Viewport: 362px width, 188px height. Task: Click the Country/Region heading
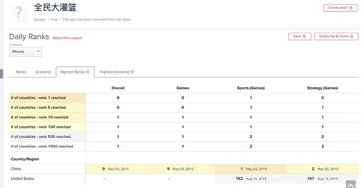click(x=25, y=159)
